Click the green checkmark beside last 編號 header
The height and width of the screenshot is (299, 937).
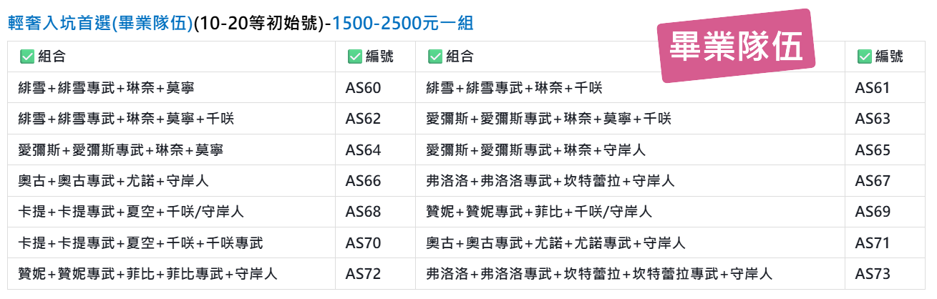point(864,57)
